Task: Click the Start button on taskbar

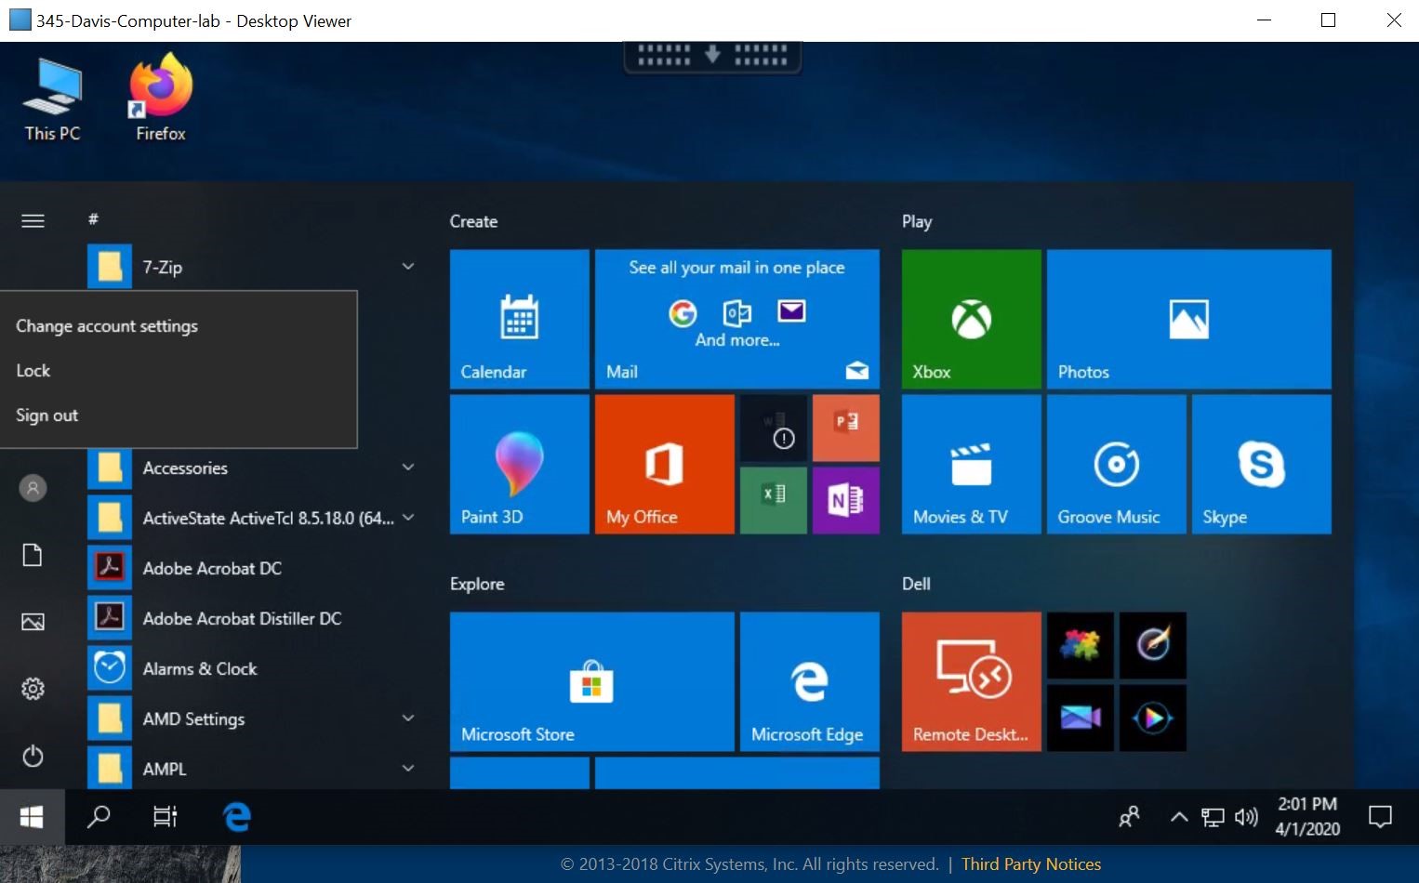Action: (32, 817)
